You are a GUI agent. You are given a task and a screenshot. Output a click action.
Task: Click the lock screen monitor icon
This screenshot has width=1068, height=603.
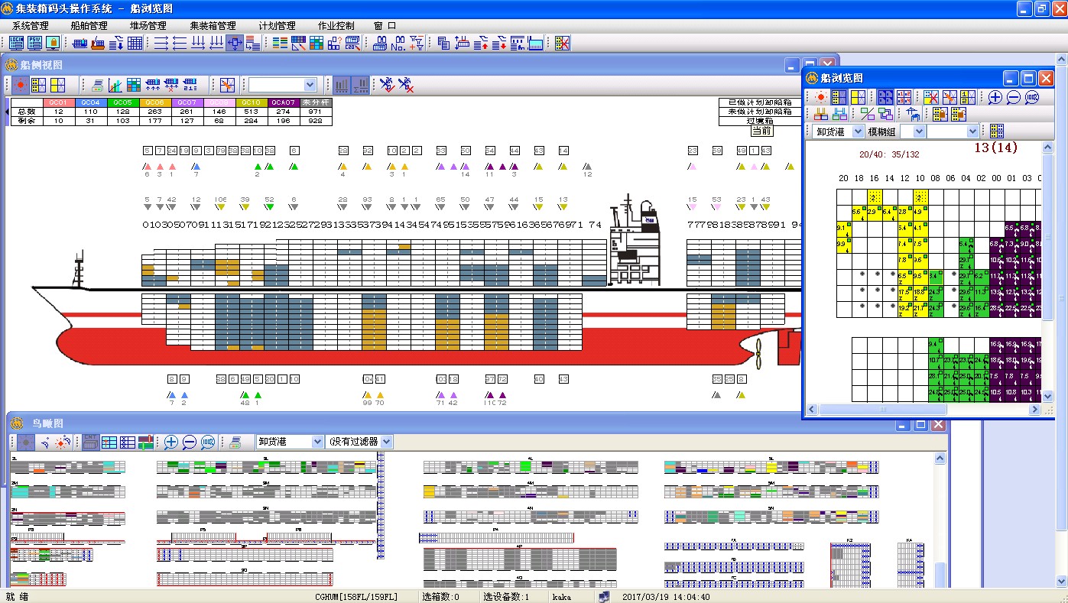click(x=53, y=43)
